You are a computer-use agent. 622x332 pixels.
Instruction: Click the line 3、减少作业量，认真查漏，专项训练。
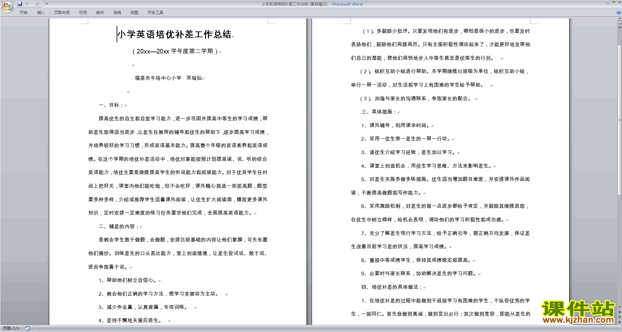[144, 307]
